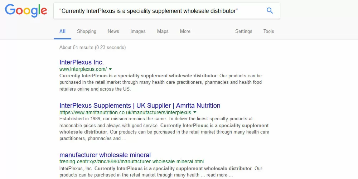Click the blue search magnifier icon
This screenshot has height=179, width=358.
coord(270,11)
